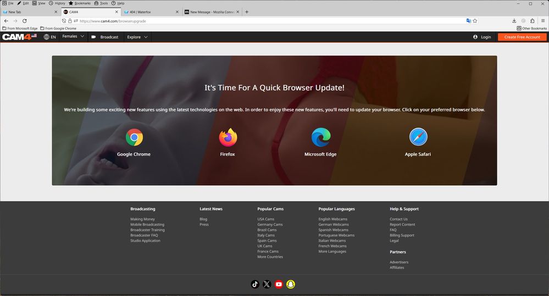Open the Advertisers footer link

coord(399,262)
